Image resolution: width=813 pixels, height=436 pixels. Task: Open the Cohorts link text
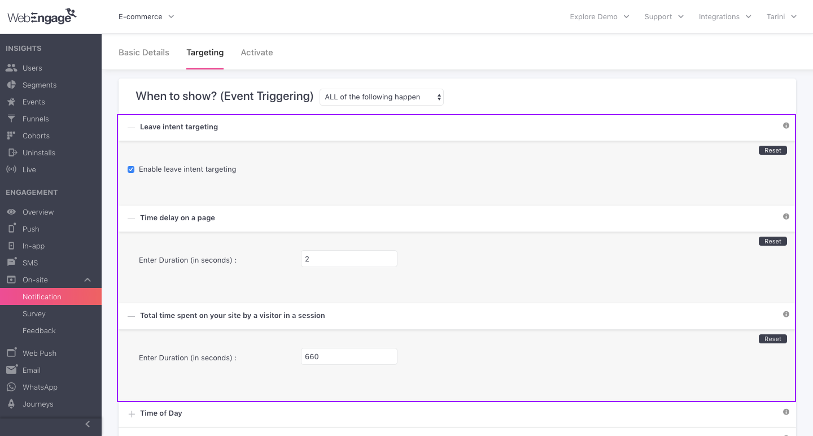(36, 136)
